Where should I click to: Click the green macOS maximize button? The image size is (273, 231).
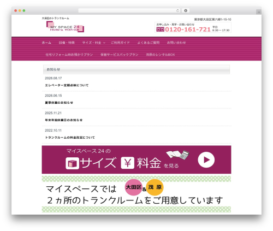(24, 11)
